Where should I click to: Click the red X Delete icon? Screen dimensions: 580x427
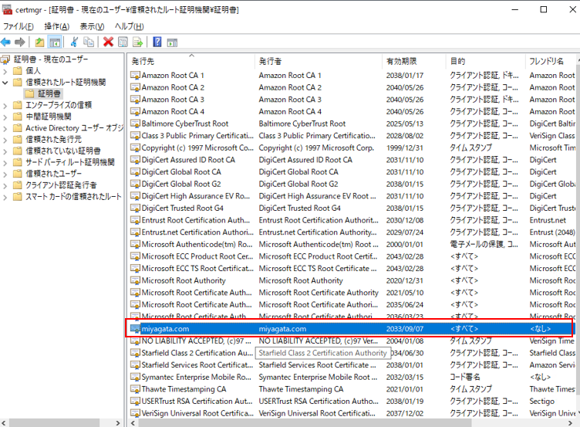coord(108,42)
